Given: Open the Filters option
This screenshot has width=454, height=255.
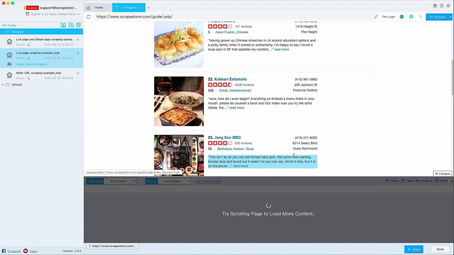Looking at the screenshot, I should (392, 181).
